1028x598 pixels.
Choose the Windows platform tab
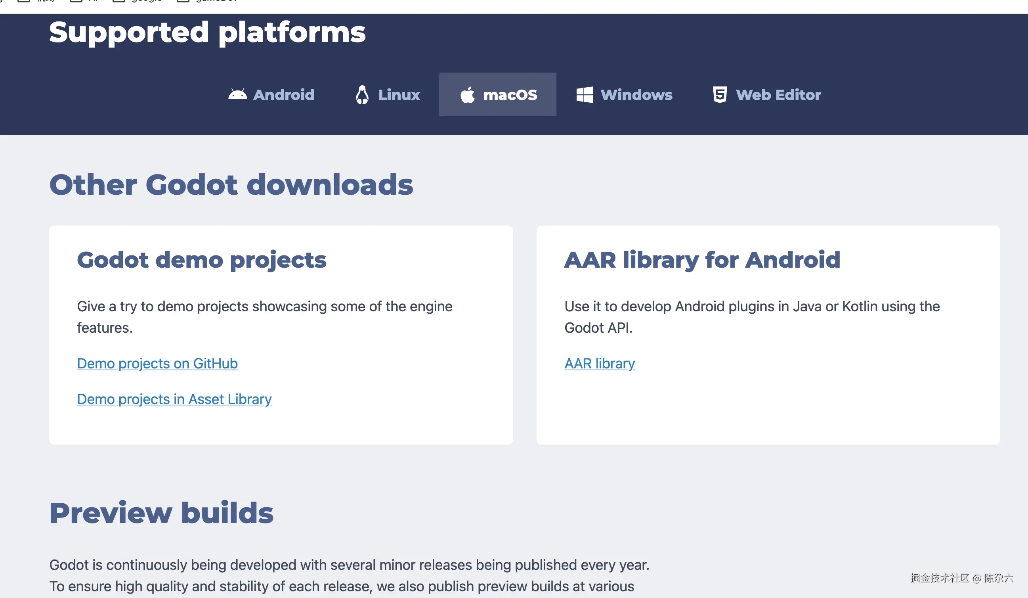click(636, 95)
